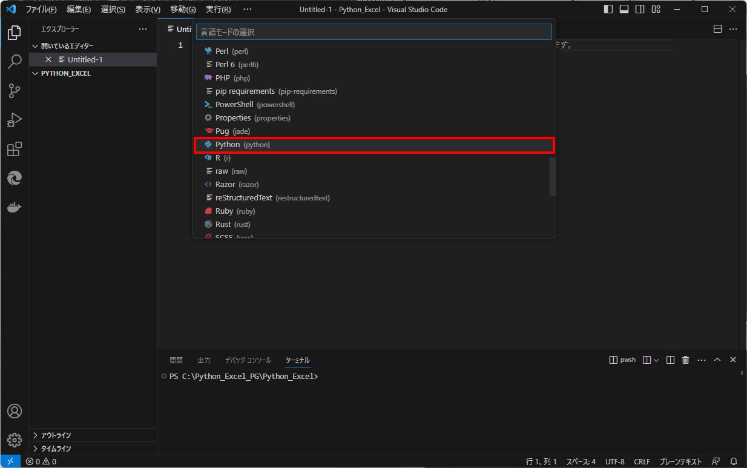Toggle the secondary side bar
747x468 pixels.
pyautogui.click(x=640, y=9)
